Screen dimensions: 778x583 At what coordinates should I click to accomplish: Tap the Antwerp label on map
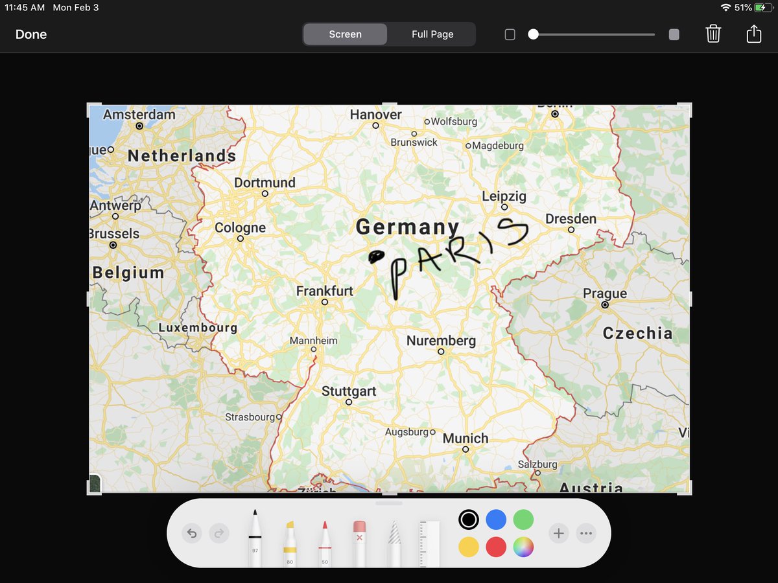coord(115,205)
